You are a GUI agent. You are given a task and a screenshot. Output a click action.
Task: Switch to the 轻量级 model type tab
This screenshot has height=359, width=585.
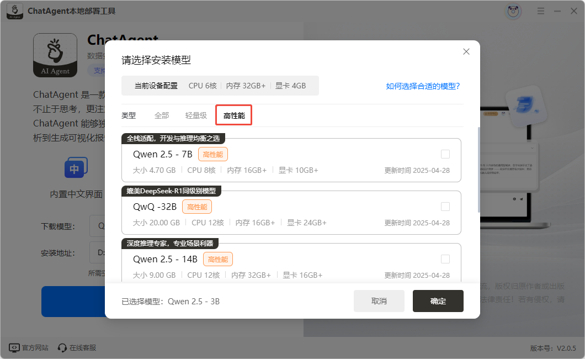pos(196,115)
